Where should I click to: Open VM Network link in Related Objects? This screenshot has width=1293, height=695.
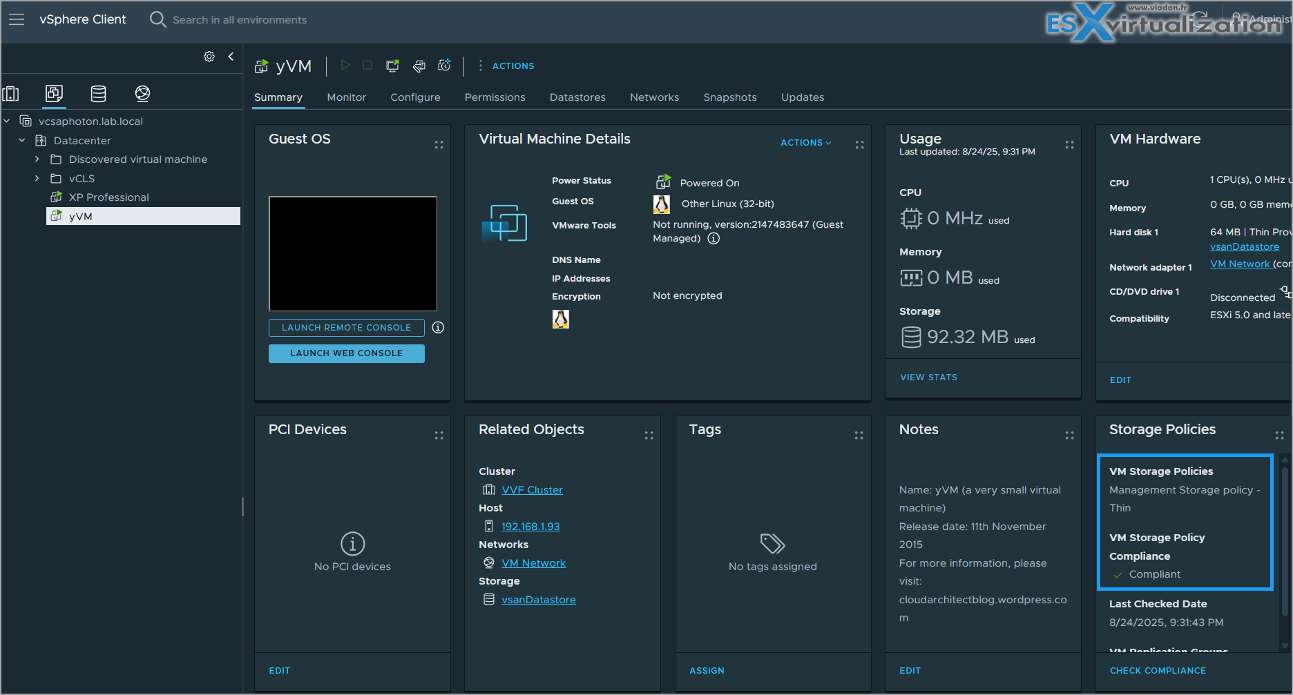point(533,563)
